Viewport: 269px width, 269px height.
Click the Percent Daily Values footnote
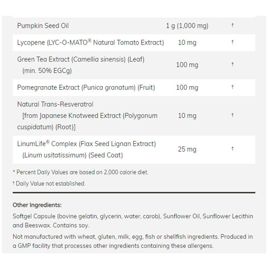coord(81,172)
